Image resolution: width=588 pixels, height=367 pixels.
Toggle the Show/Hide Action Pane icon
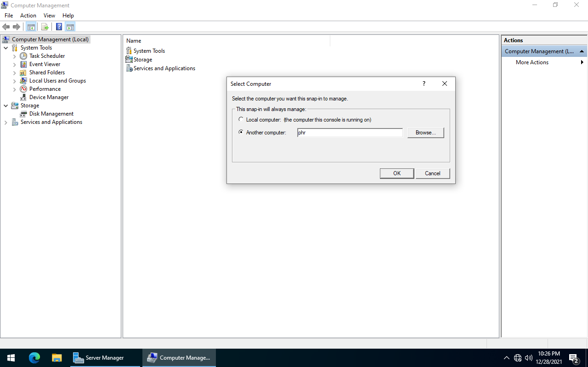70,27
